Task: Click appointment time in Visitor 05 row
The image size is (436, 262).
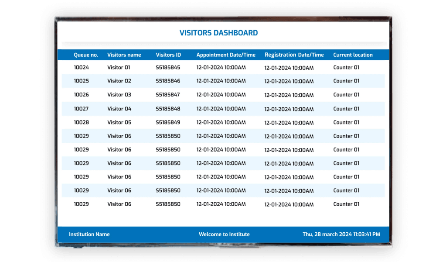Action: coord(221,122)
